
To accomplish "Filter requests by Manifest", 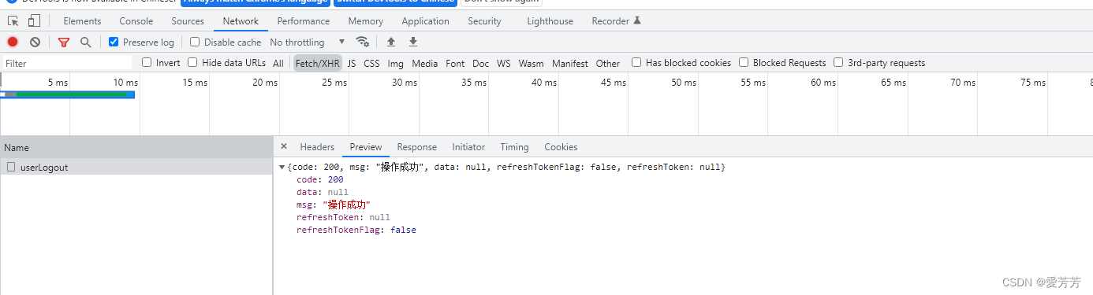I will [569, 63].
